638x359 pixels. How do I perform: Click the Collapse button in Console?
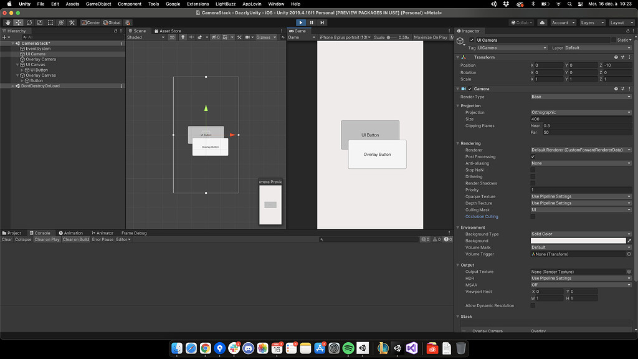[x=22, y=239]
